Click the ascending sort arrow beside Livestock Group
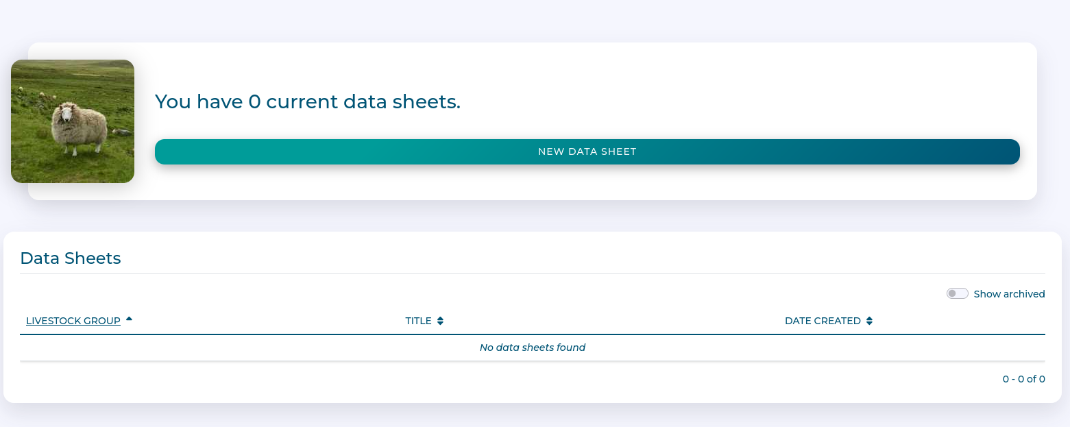This screenshot has height=427, width=1070. coord(129,319)
